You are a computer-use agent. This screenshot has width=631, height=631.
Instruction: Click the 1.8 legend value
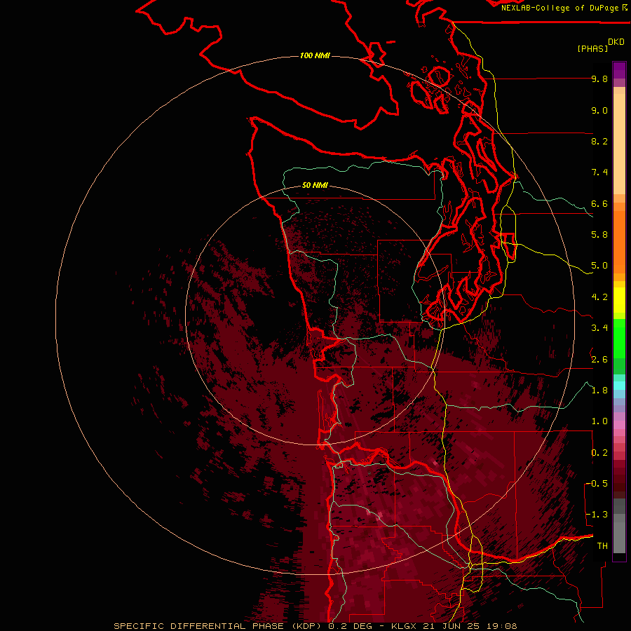pyautogui.click(x=599, y=391)
